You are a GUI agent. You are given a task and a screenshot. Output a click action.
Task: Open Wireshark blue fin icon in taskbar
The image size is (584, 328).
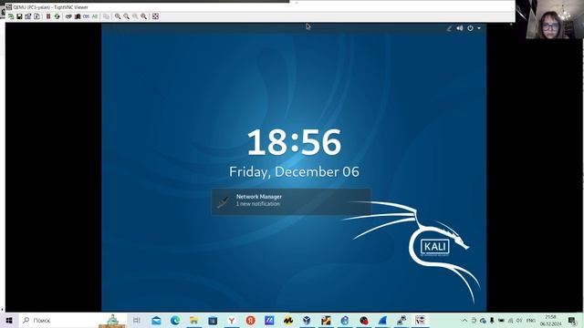(382, 320)
